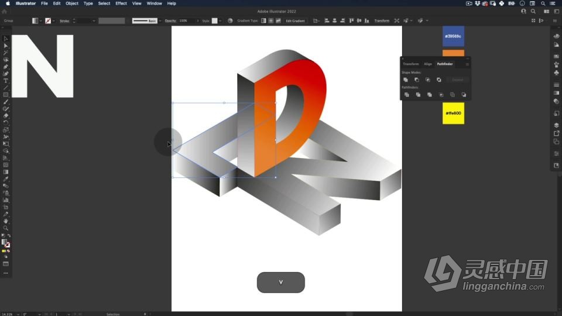Open the Stroke panel icon in right dock
562x316 pixels.
(556, 85)
